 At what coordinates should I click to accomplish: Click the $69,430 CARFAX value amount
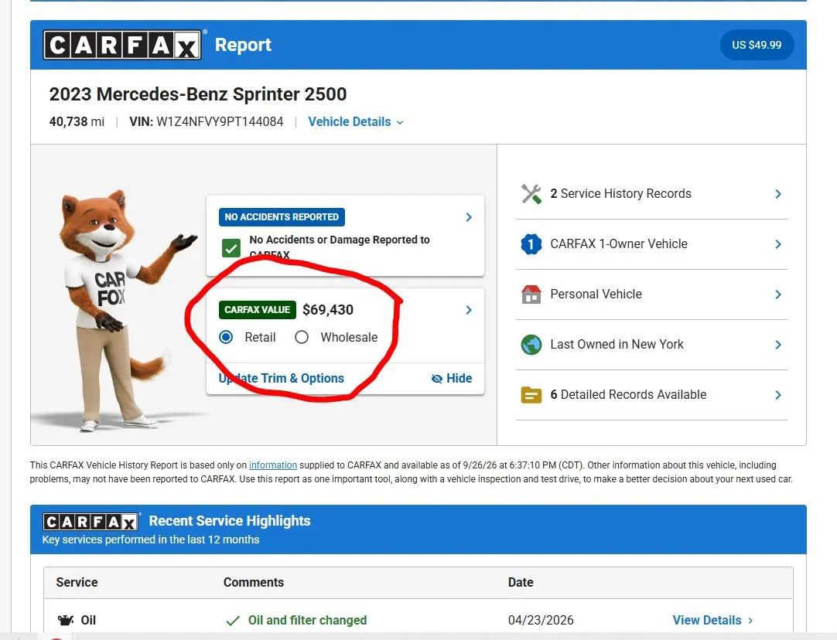[328, 310]
